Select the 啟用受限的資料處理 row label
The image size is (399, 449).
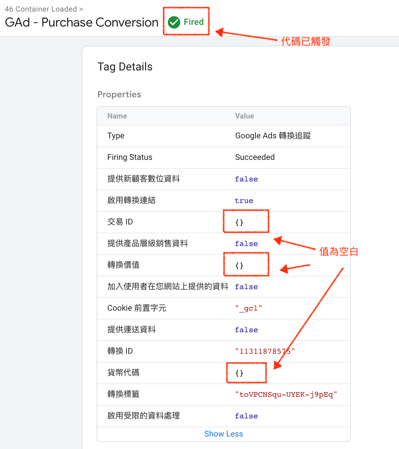click(143, 416)
